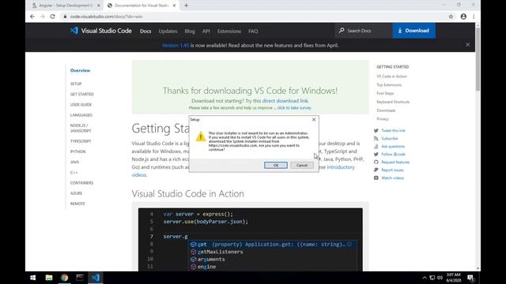Viewport: 506px width, 284px height.
Task: Click the icon beside Report issues
Action: pos(376,170)
